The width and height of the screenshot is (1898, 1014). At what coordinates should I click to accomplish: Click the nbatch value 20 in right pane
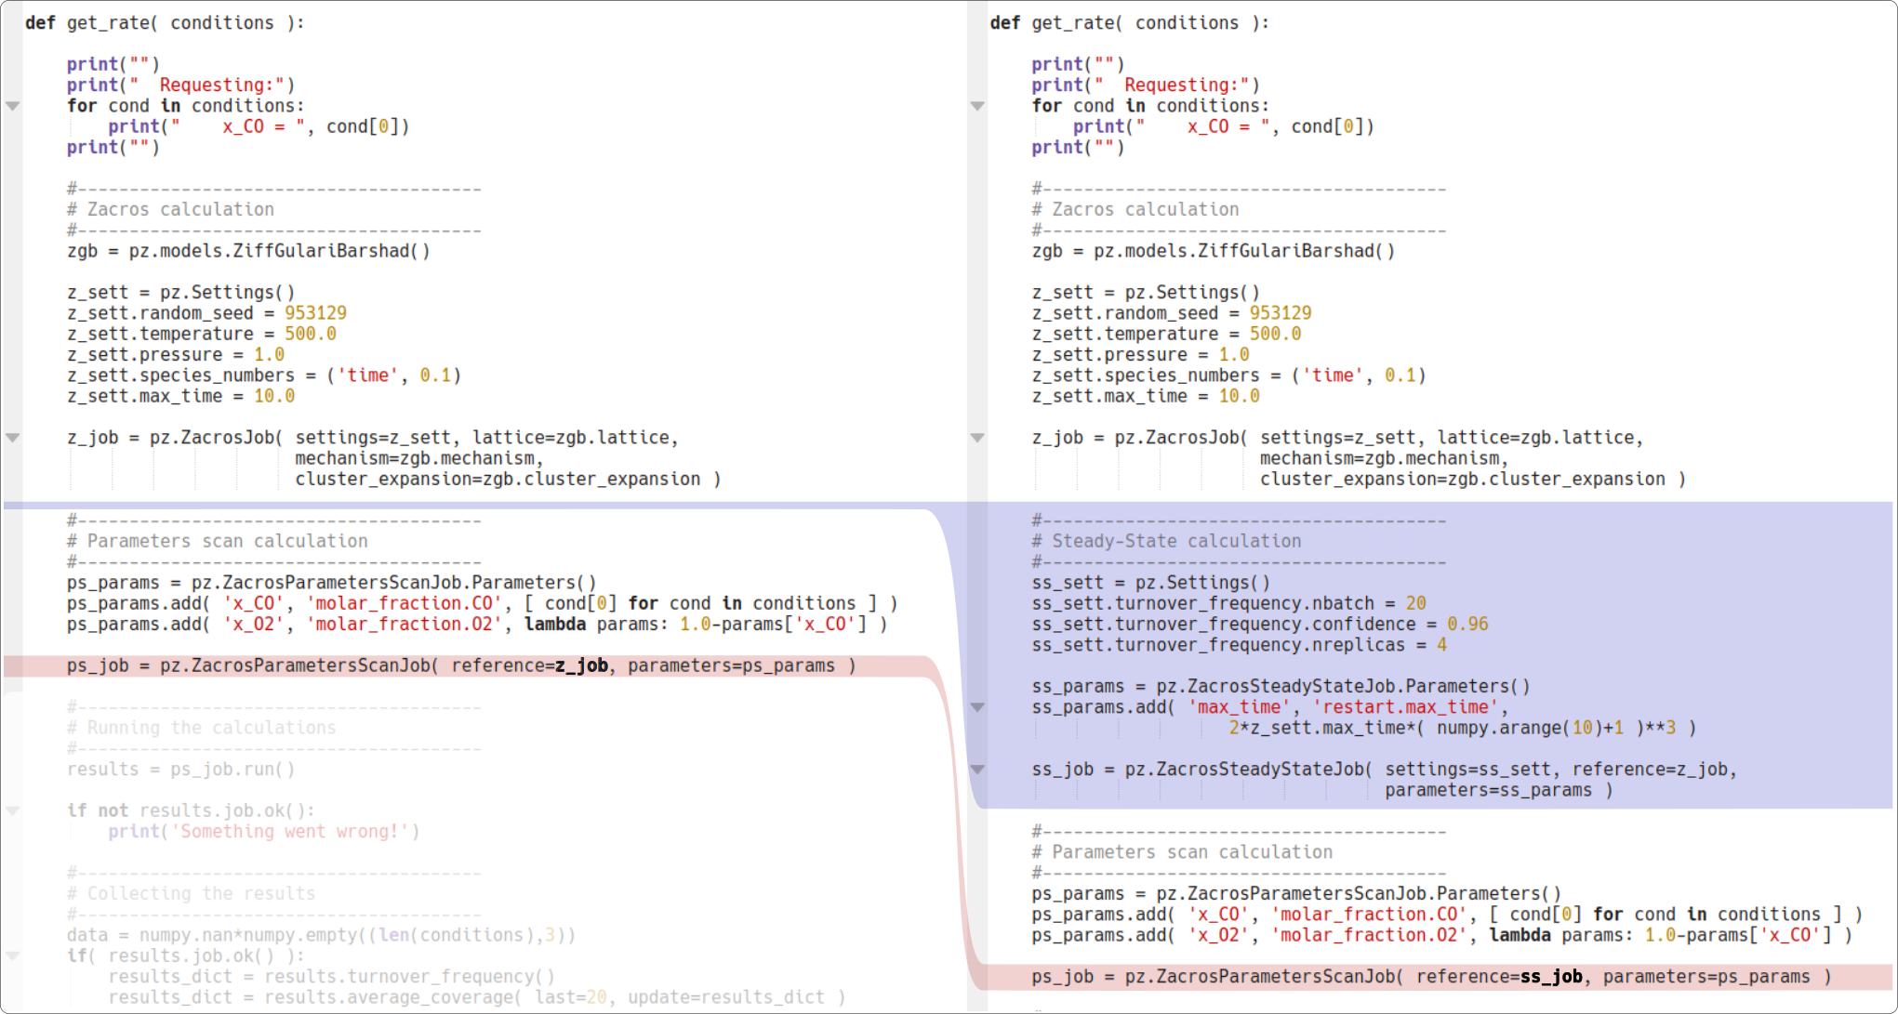1415,603
